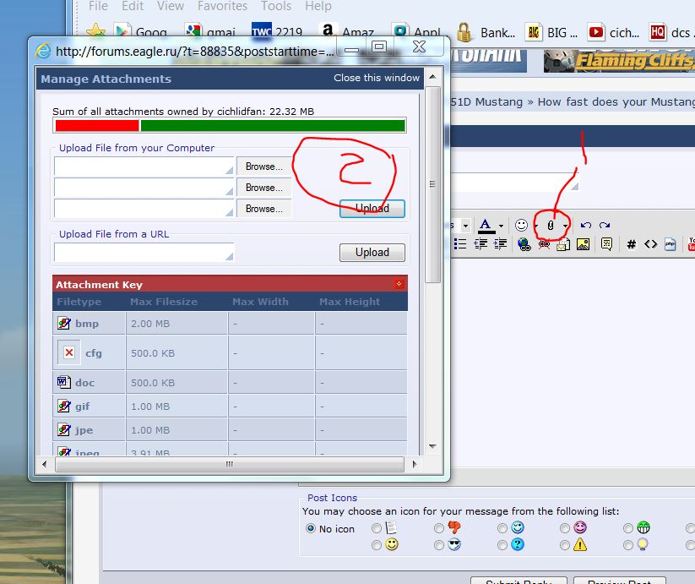Click Close this window link

pos(377,78)
